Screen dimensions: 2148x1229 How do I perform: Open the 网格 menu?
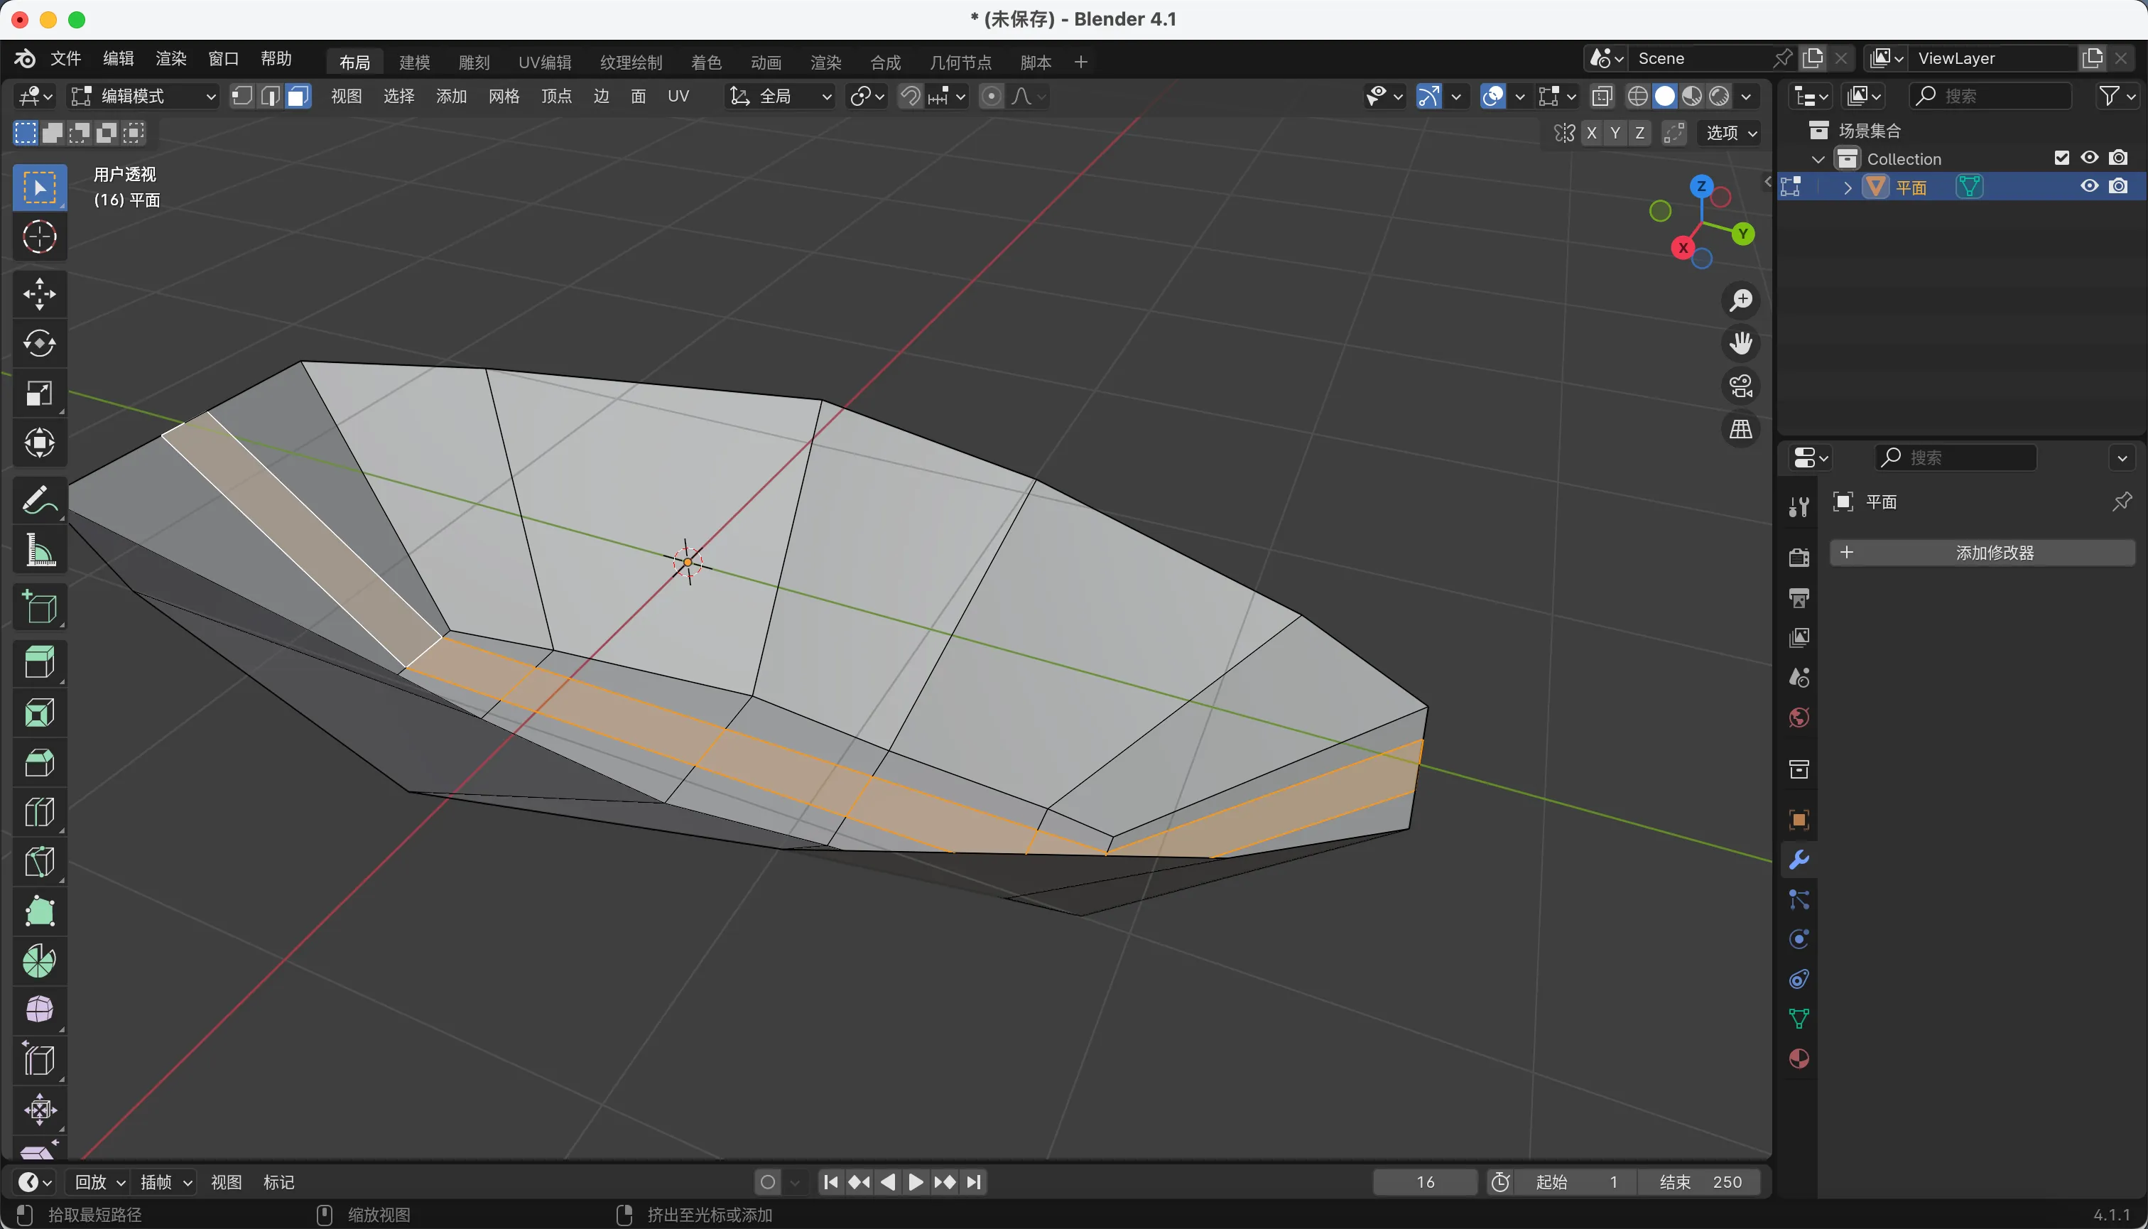click(x=504, y=96)
